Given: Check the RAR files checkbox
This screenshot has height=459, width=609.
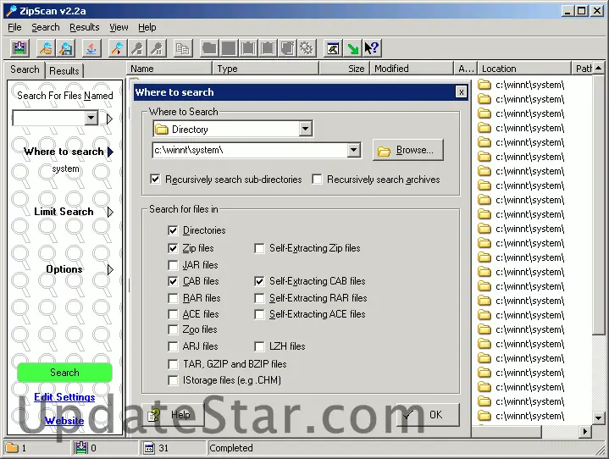Looking at the screenshot, I should (x=173, y=298).
